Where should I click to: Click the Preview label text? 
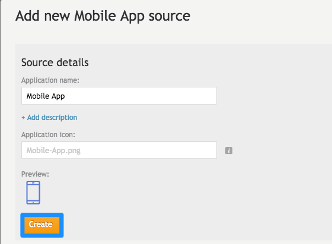pyautogui.click(x=35, y=174)
